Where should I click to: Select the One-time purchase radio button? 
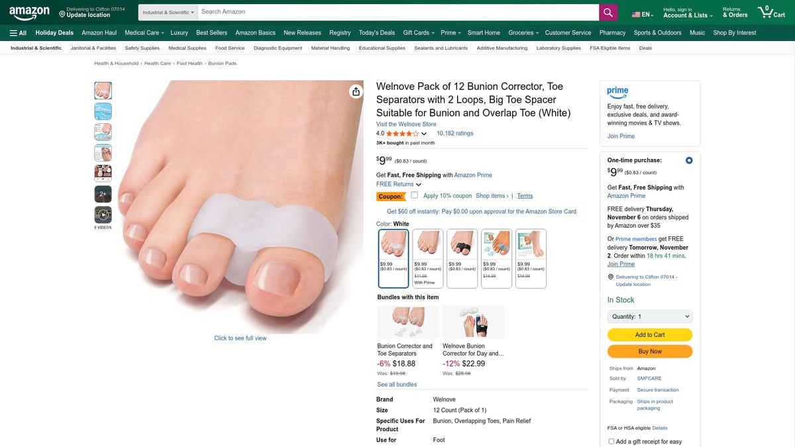[x=688, y=160]
